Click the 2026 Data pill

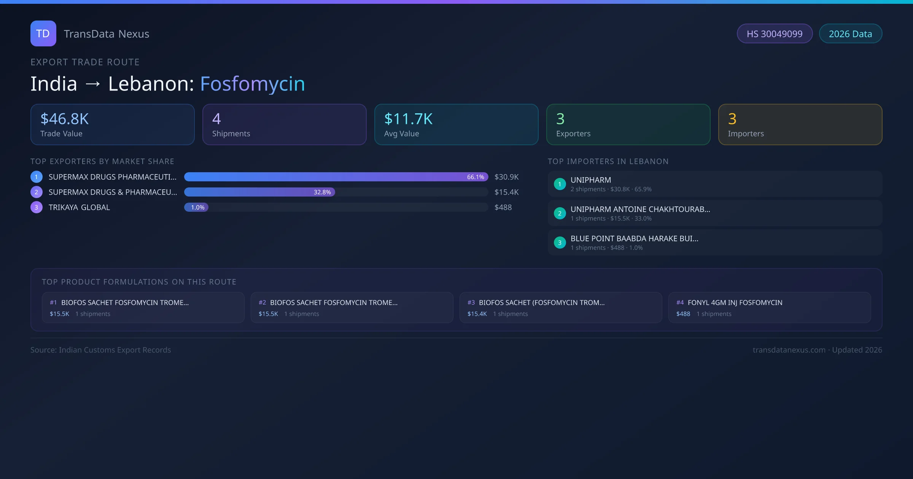click(850, 34)
